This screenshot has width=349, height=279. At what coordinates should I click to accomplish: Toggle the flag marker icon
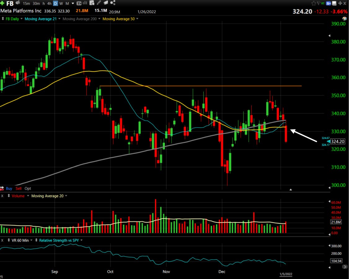point(318,3)
